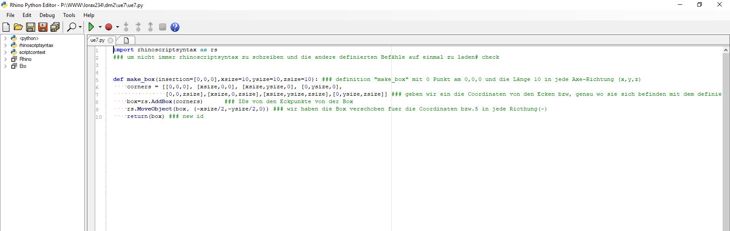The width and height of the screenshot is (730, 231).
Task: Open the Tools menu
Action: click(69, 15)
